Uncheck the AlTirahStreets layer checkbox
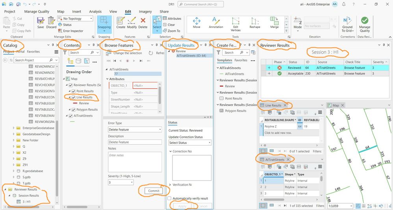Viewport: 393px width, 210px height. [70, 116]
